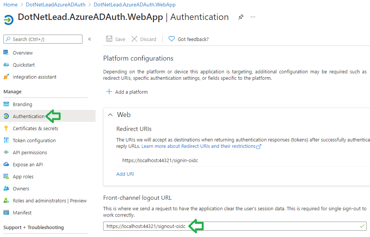Click Save button
370x237 pixels.
(x=116, y=39)
